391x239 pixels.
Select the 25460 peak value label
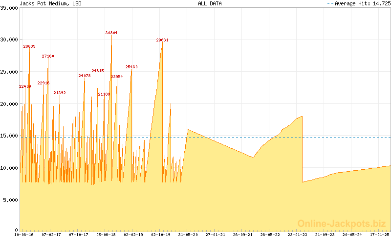click(131, 67)
